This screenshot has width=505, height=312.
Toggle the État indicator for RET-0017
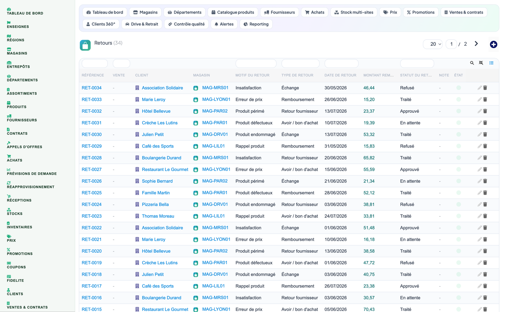point(459,286)
